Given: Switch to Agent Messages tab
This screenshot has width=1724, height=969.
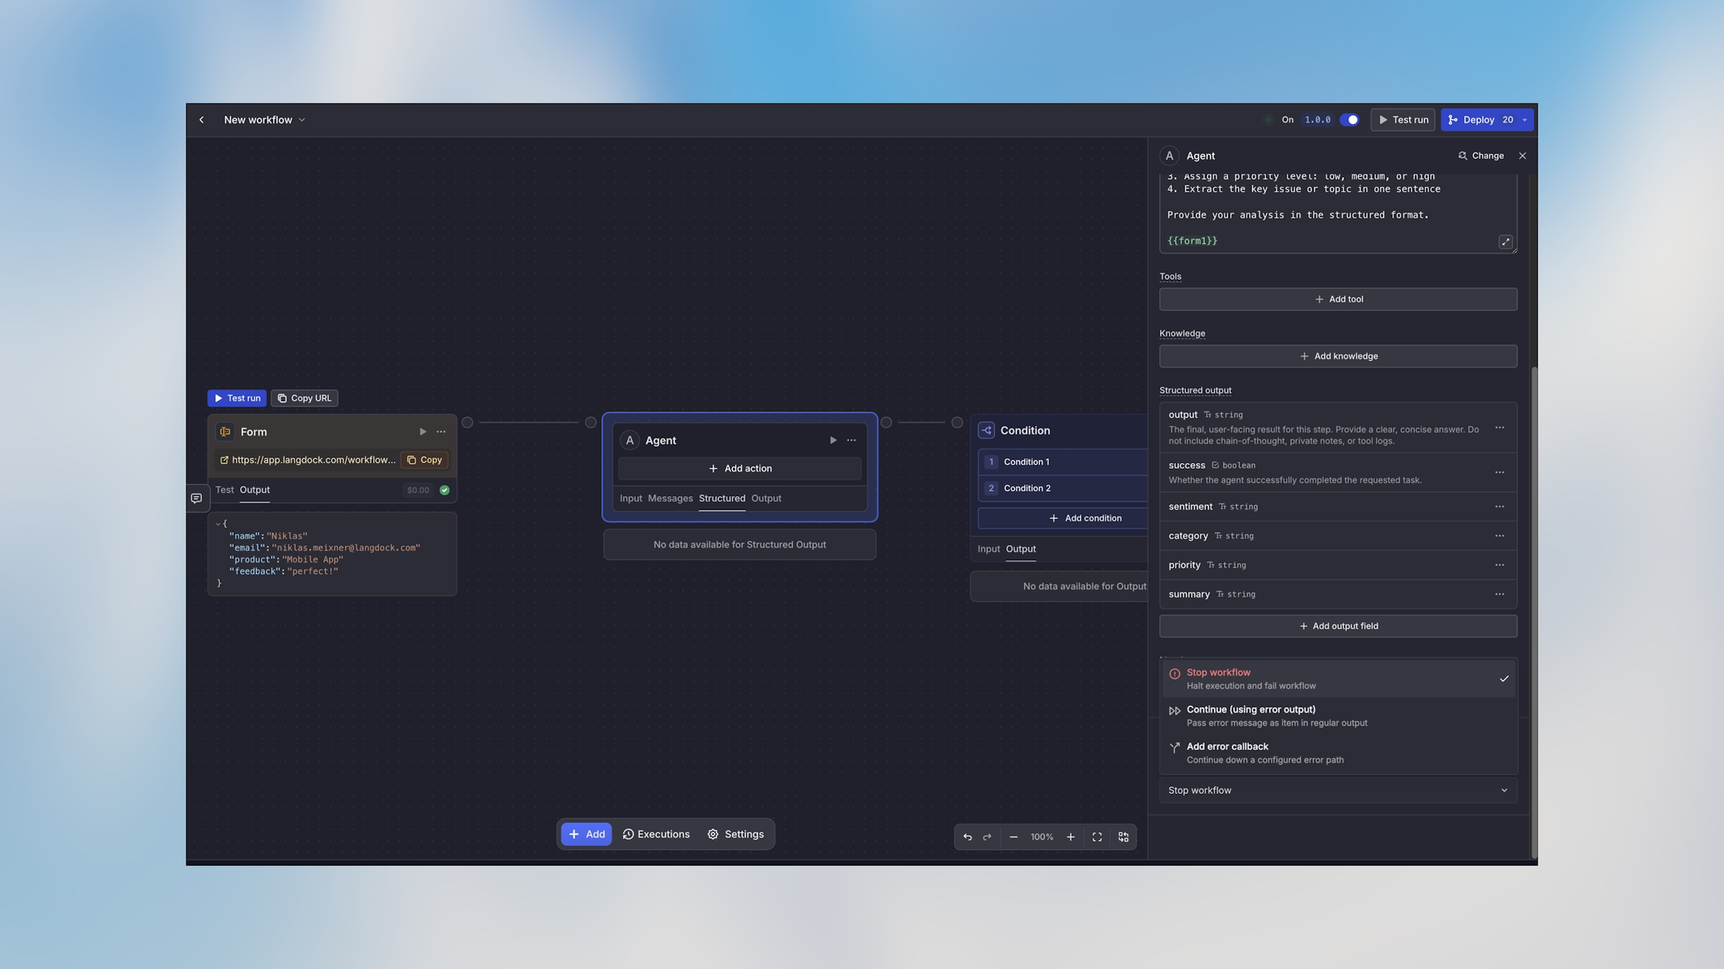Looking at the screenshot, I should pyautogui.click(x=670, y=498).
